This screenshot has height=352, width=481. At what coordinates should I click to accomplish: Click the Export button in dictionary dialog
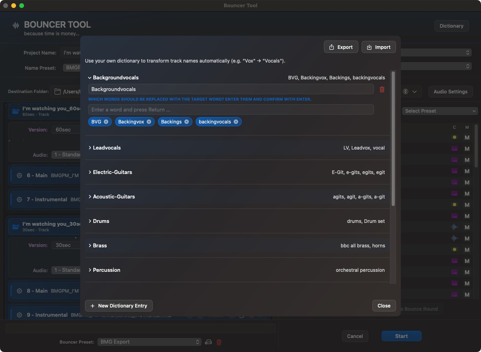(341, 47)
